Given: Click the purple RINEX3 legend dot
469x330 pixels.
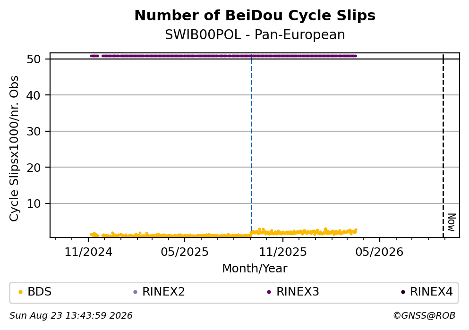Looking at the screenshot, I should (269, 292).
